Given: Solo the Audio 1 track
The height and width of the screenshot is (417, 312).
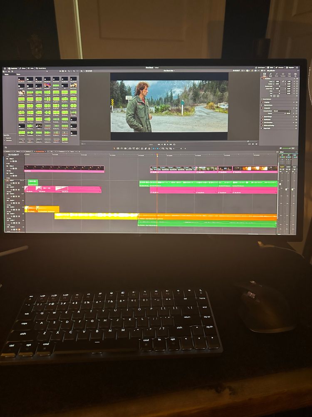Looking at the screenshot, I should pos(16,183).
